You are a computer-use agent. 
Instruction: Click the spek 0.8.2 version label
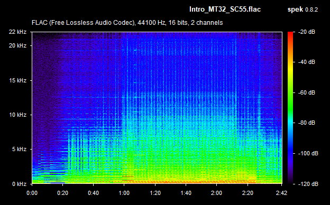coord(302,10)
